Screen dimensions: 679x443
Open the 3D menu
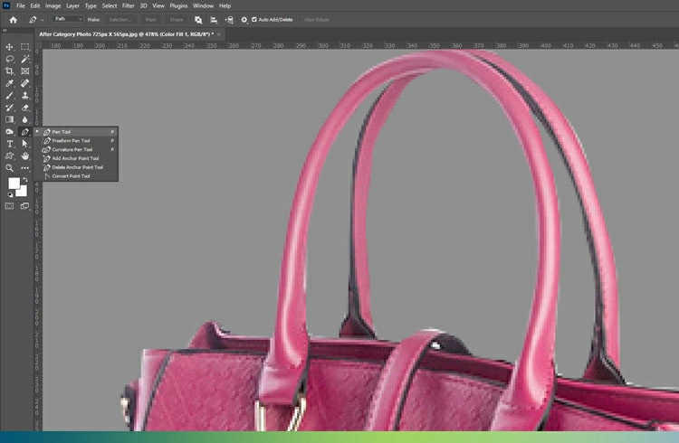click(x=143, y=6)
